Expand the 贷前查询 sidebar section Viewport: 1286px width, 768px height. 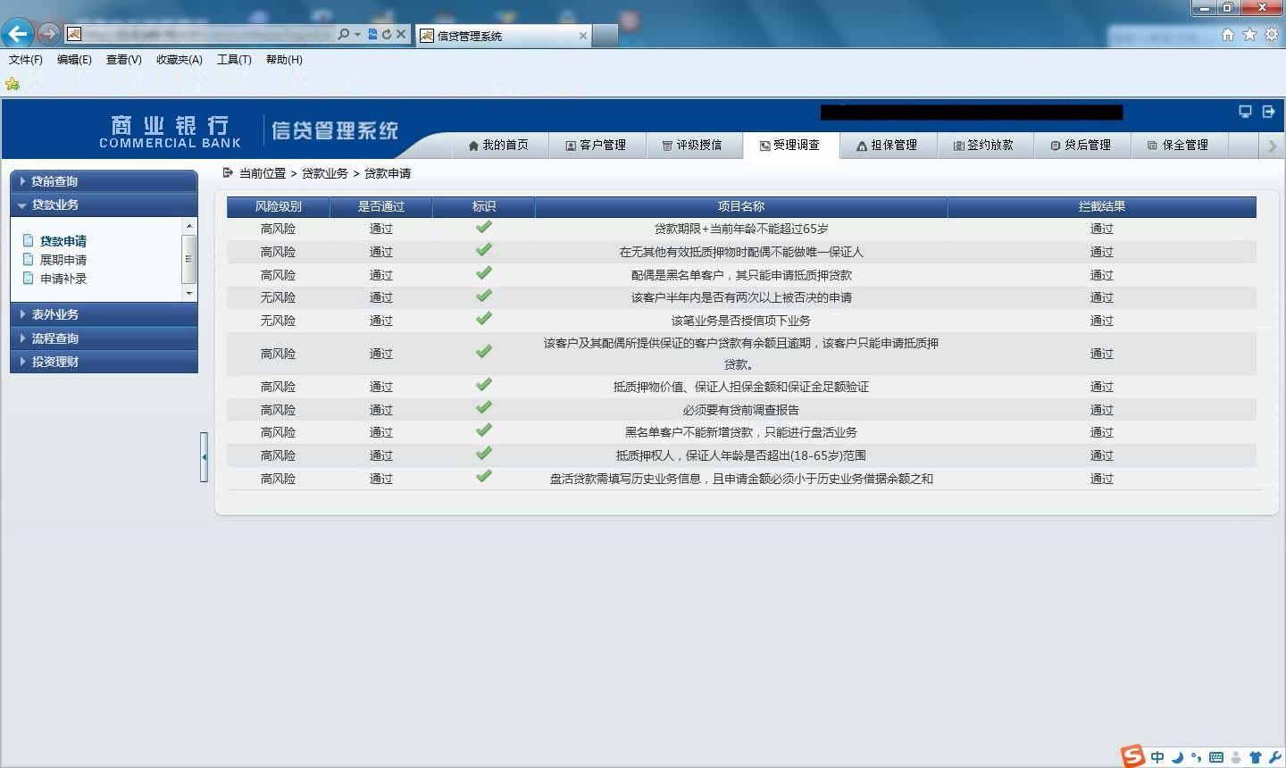[104, 181]
